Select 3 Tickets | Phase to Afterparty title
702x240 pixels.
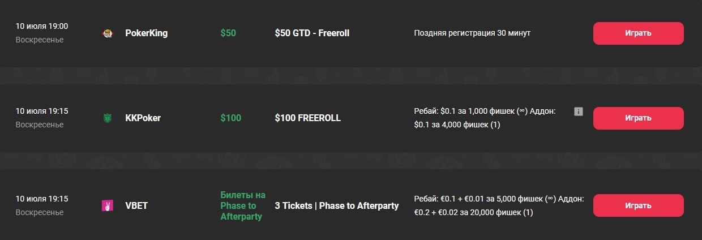(337, 205)
